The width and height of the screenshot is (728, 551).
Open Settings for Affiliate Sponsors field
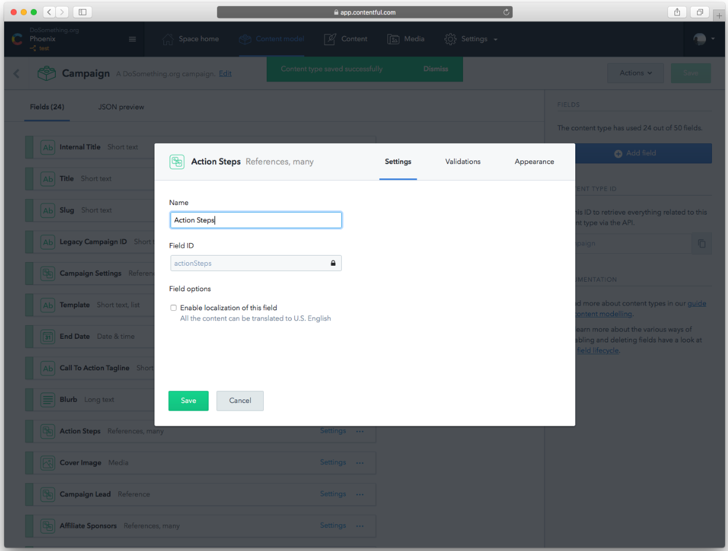pos(333,525)
